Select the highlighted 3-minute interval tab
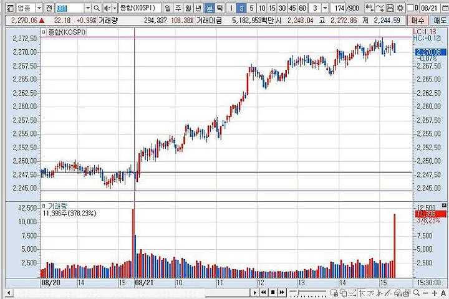This screenshot has width=449, height=299. 241,8
